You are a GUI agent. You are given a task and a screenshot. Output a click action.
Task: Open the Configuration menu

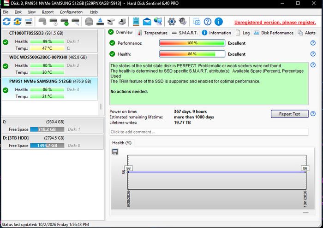tap(71, 12)
